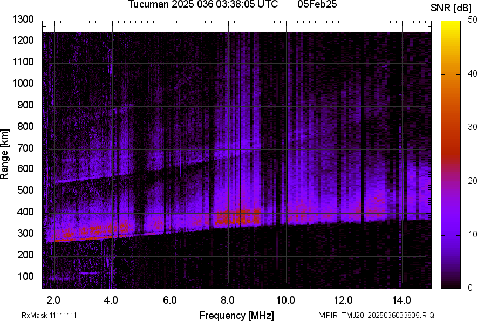Click the range tick label "400"
The image size is (477, 321).
tap(25, 212)
